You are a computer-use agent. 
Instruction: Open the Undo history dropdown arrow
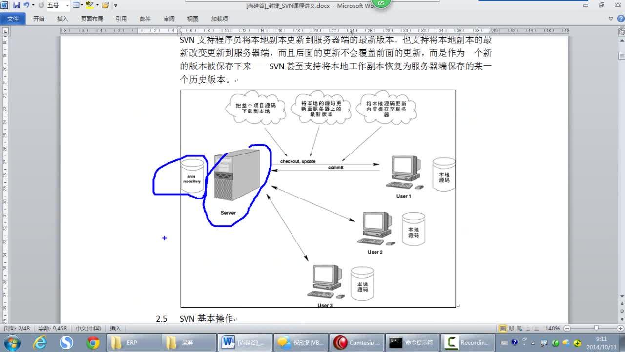click(x=33, y=5)
